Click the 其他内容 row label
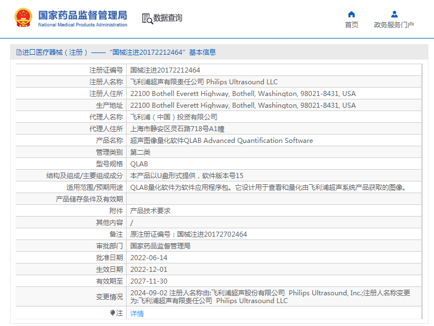This screenshot has width=434, height=326. 109,223
